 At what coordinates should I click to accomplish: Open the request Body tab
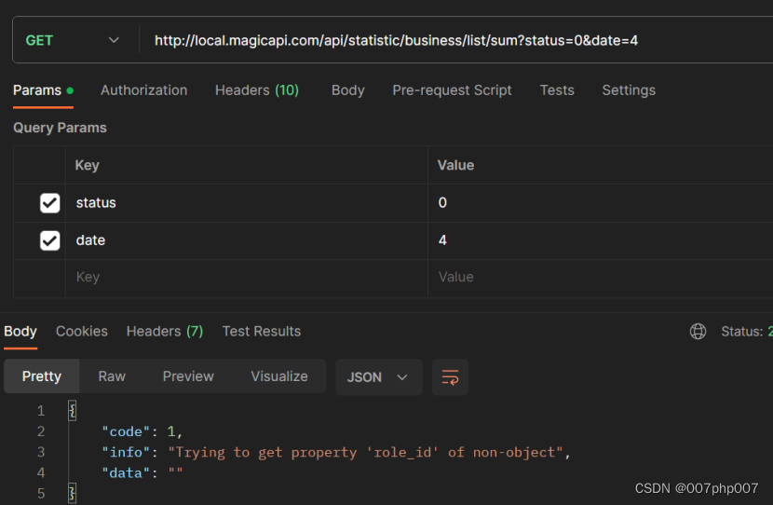(348, 90)
